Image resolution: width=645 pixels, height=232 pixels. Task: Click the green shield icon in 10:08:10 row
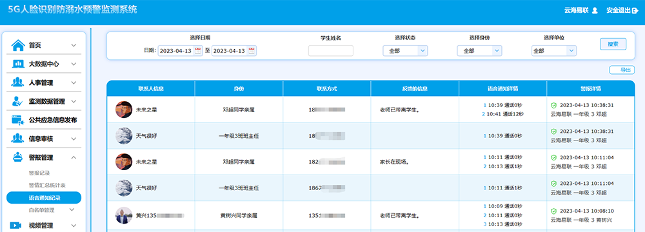(553, 211)
